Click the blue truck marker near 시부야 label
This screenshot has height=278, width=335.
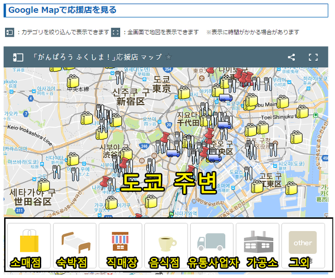point(173,153)
